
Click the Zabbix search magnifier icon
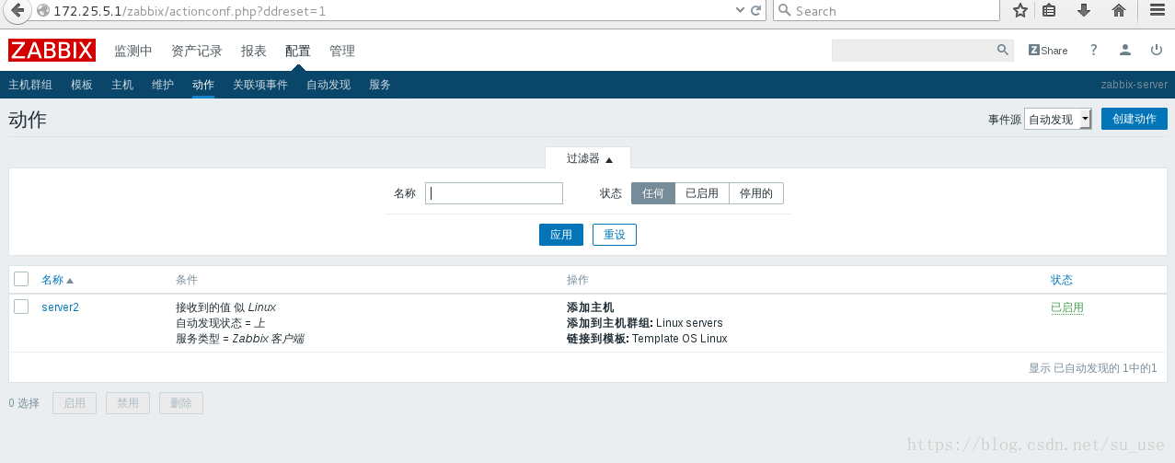pyautogui.click(x=1003, y=51)
